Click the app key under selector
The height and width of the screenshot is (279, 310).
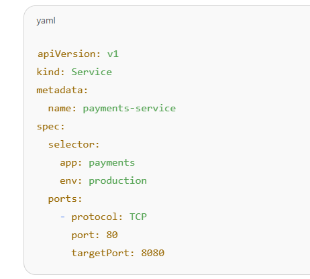tap(68, 163)
